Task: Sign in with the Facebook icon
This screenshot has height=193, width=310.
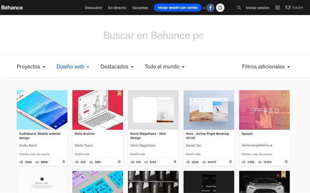Action: [210, 8]
